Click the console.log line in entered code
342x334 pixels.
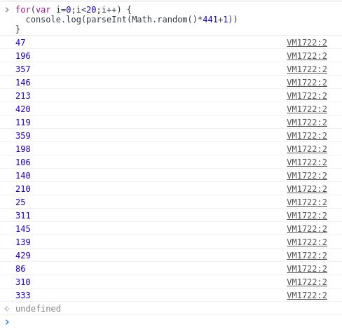click(x=132, y=20)
